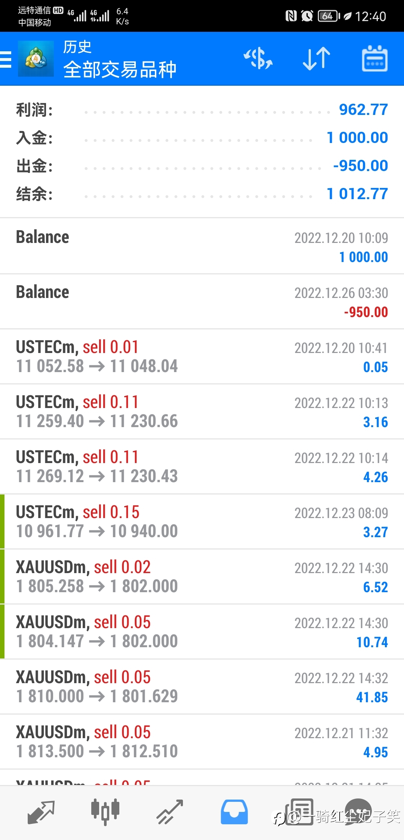Viewport: 404px width, 840px height.
Task: Open the Trade tab trend icon
Action: (169, 812)
